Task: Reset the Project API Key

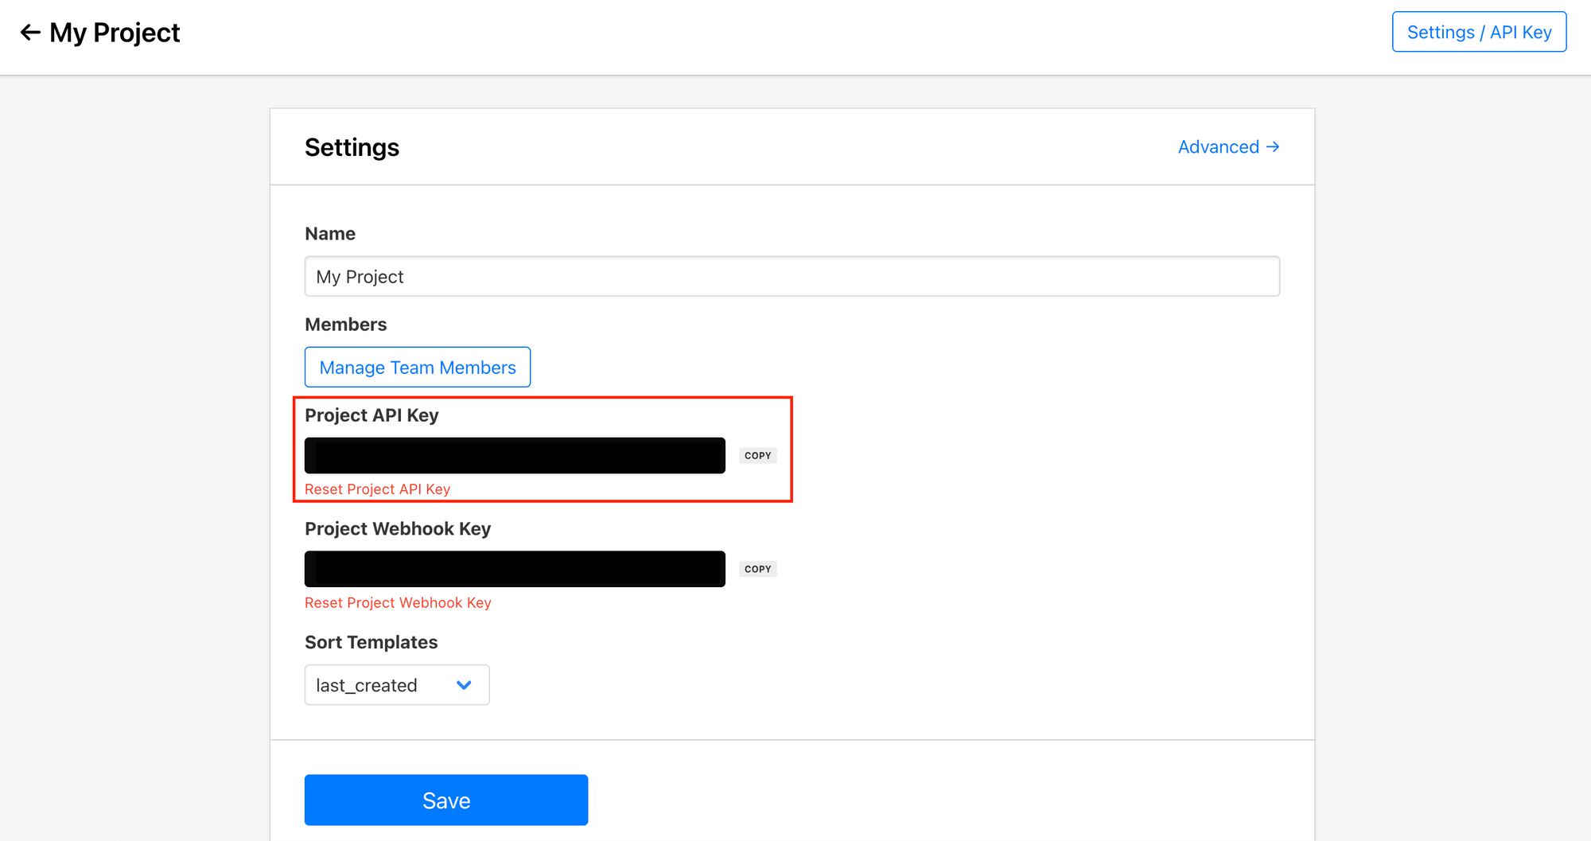Action: click(377, 489)
